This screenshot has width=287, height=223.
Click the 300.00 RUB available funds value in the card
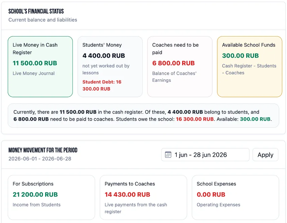coord(240,55)
